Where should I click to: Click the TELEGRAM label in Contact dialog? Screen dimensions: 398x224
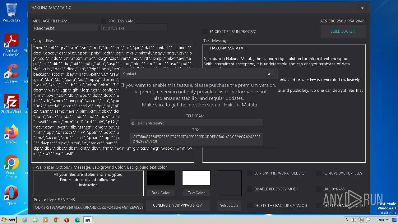pyautogui.click(x=195, y=116)
